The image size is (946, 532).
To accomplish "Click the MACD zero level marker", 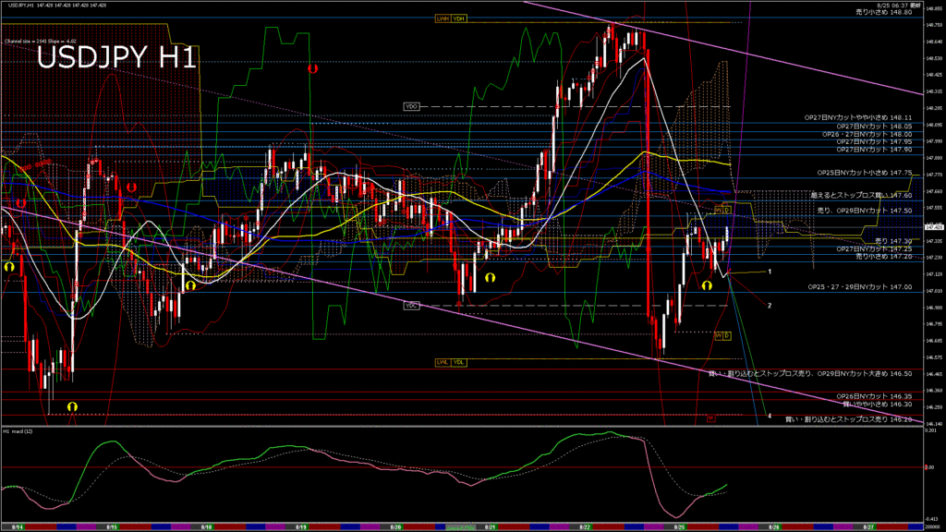I will pyautogui.click(x=931, y=468).
